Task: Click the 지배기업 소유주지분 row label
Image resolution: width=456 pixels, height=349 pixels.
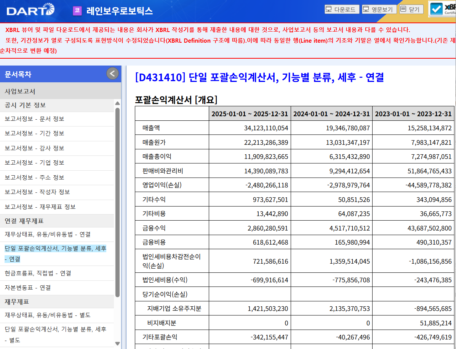Action: click(174, 309)
